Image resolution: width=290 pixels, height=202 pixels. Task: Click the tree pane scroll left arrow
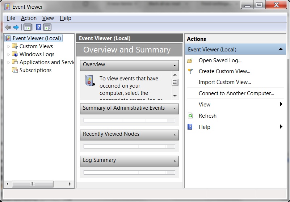click(x=7, y=184)
